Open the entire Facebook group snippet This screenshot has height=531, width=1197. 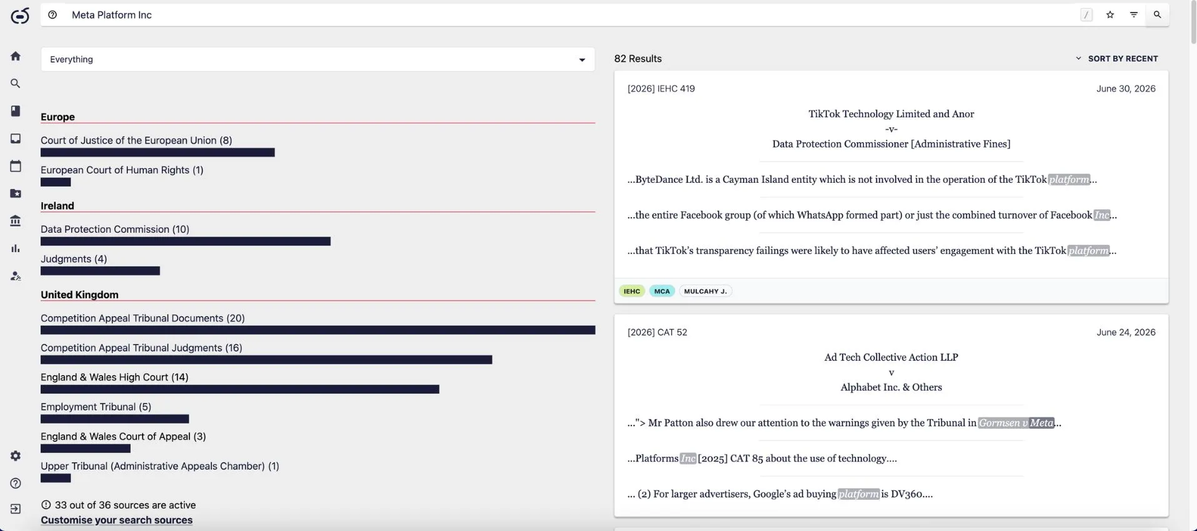coord(872,215)
